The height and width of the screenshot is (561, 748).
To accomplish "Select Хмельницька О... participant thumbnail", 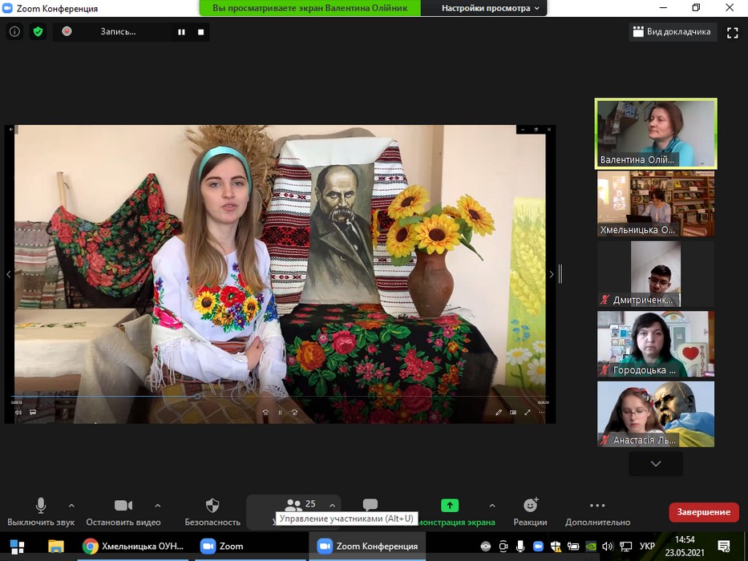I will tap(656, 204).
